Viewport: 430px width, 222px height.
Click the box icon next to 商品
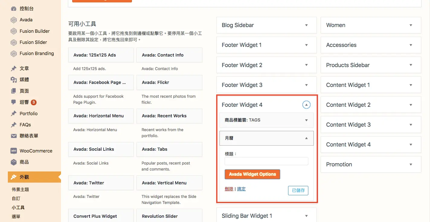14,162
